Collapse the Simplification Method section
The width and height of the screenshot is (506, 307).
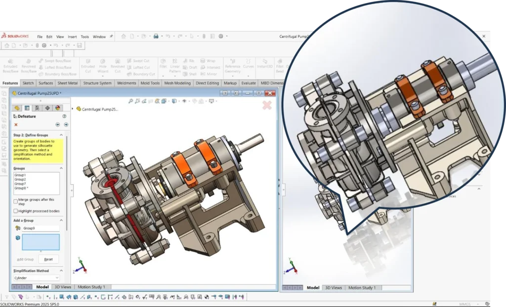tap(61, 270)
